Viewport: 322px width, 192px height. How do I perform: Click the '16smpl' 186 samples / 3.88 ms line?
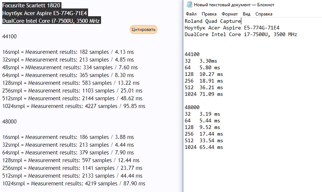tap(68, 137)
